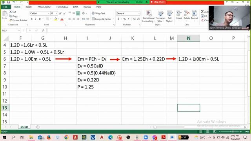Open Cell Styles gallery
This screenshot has width=251, height=141.
(x=169, y=16)
